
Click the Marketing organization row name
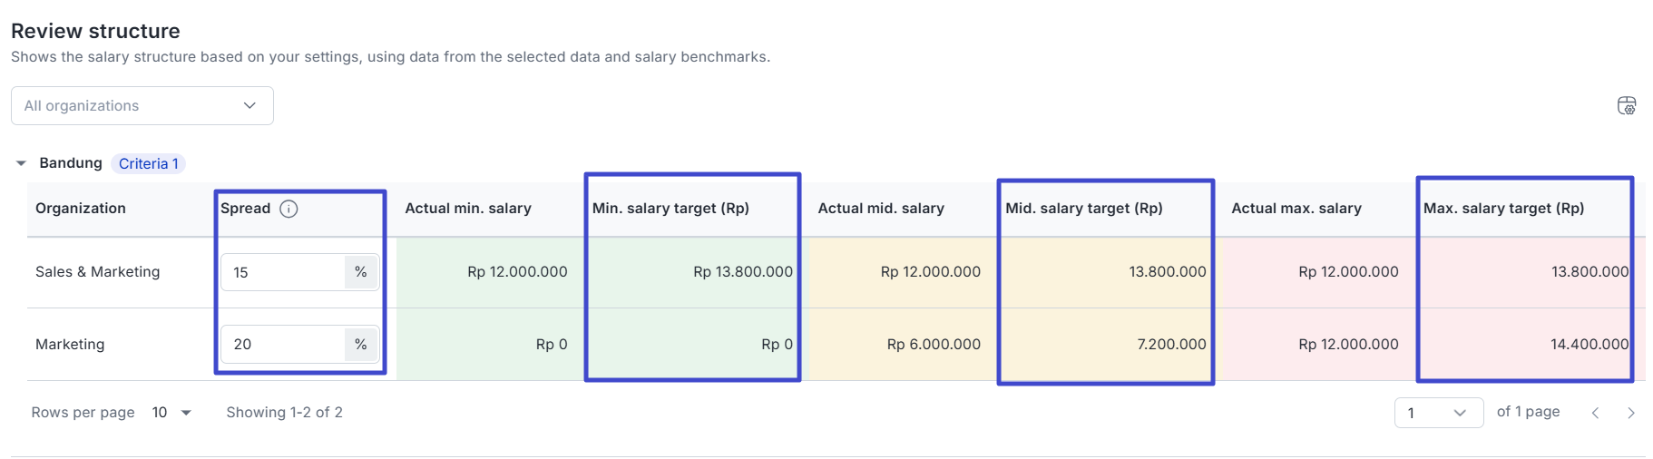[x=70, y=345]
